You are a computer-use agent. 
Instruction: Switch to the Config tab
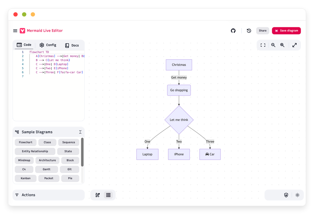pos(48,45)
